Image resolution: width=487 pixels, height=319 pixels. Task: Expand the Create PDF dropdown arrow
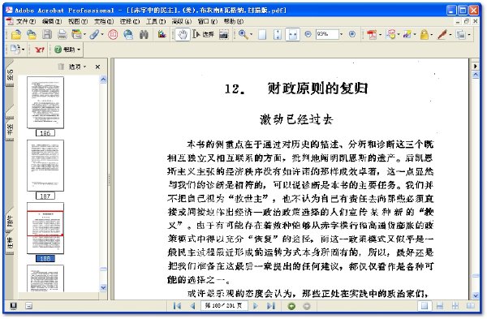coord(381,34)
